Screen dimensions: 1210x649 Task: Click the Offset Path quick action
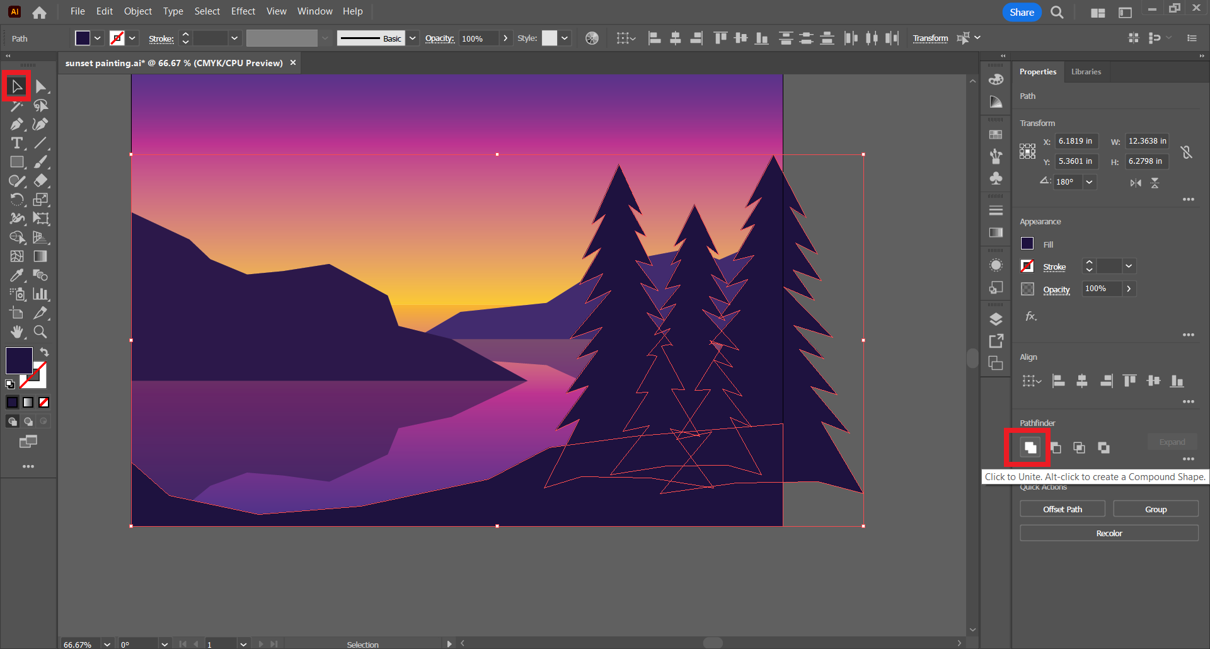pyautogui.click(x=1063, y=509)
